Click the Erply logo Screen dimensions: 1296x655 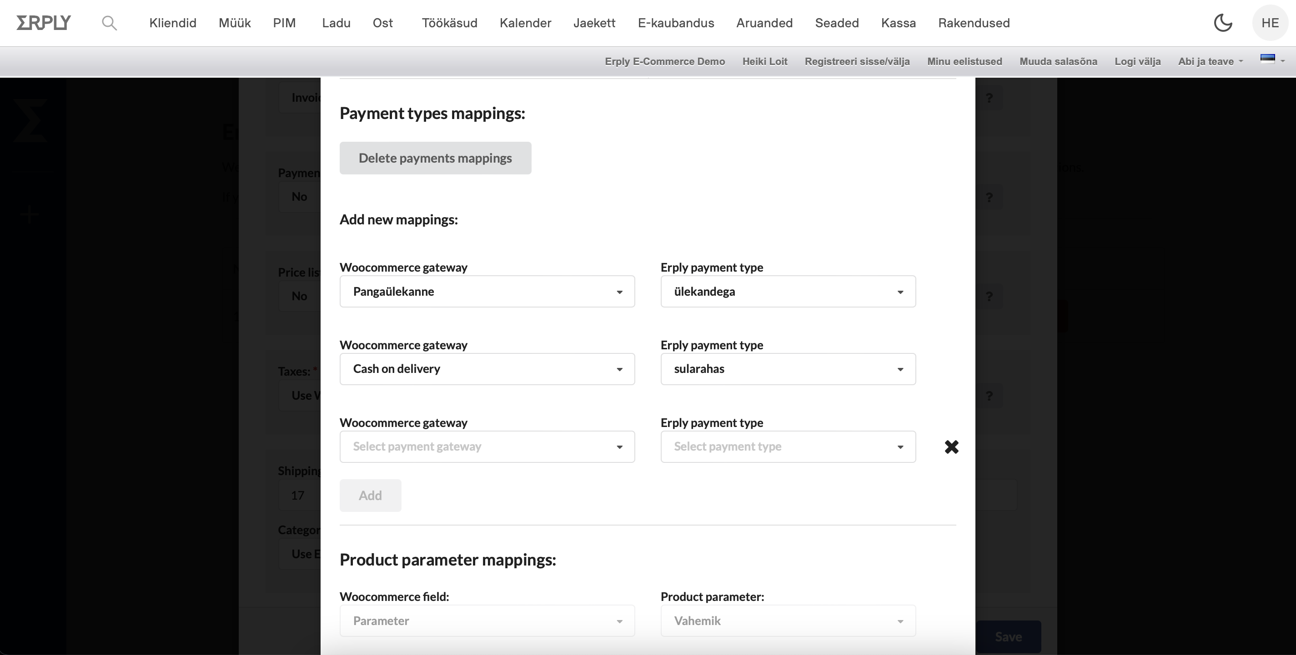[44, 23]
